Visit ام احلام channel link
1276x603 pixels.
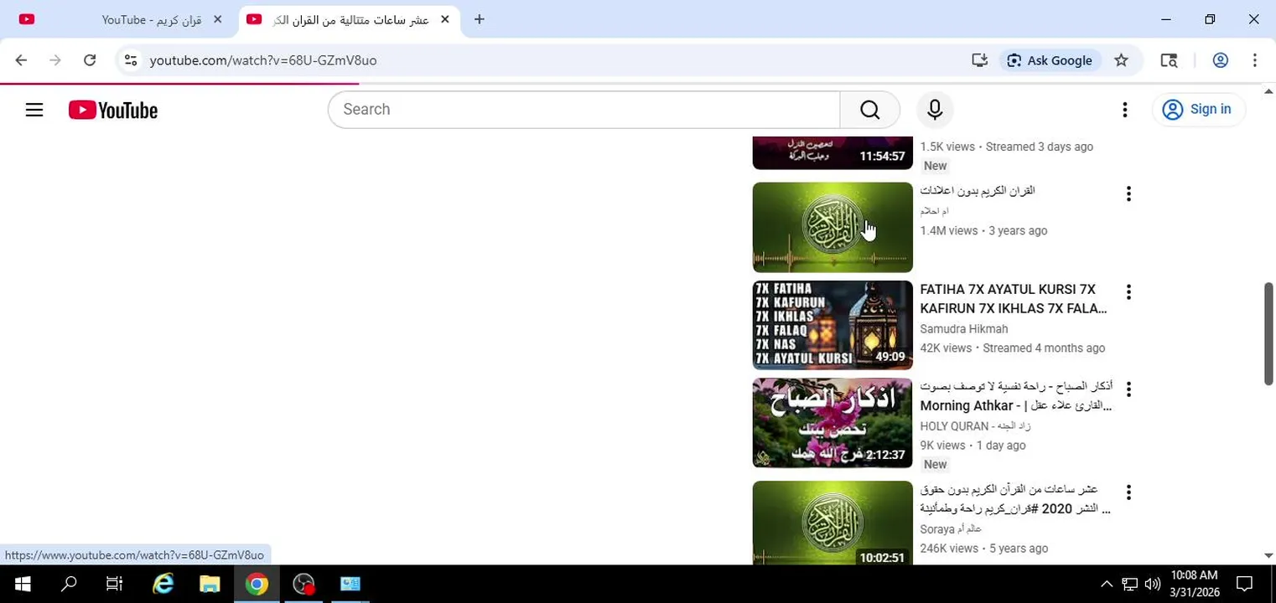[934, 211]
